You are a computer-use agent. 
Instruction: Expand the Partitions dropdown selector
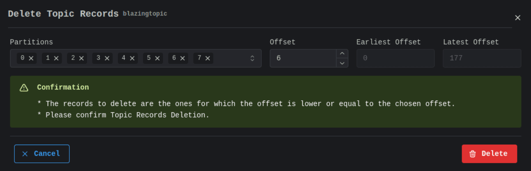point(253,58)
